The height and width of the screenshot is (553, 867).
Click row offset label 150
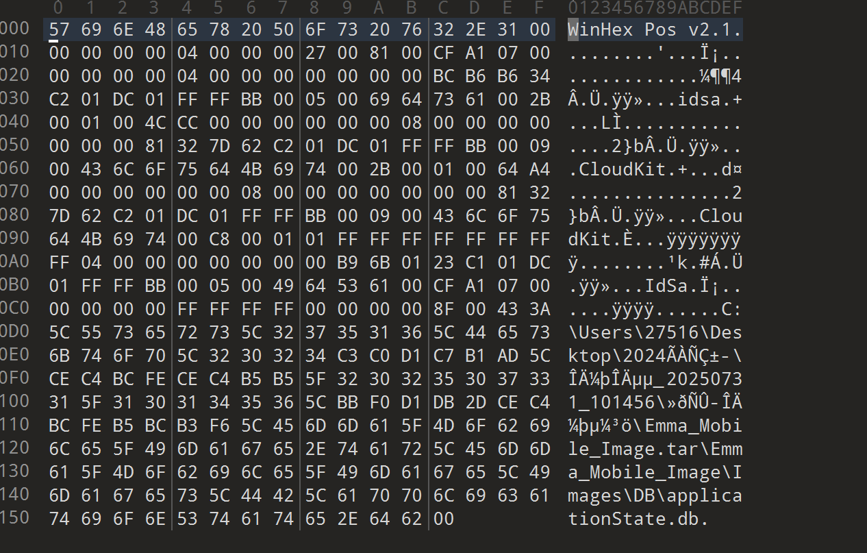[x=15, y=517]
